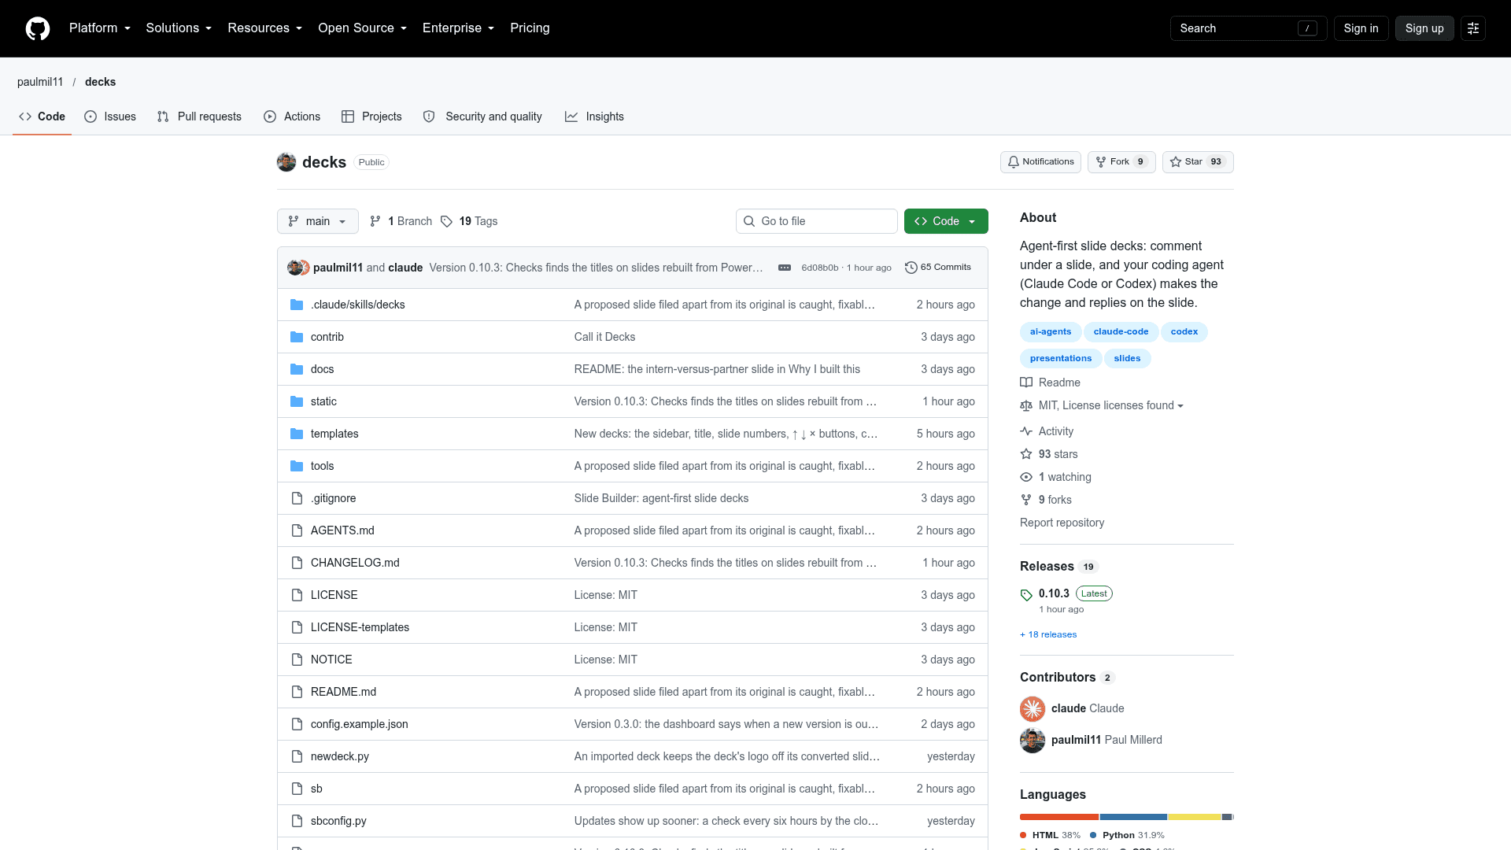This screenshot has height=850, width=1511.
Task: Open the main branch selector
Action: click(x=318, y=221)
